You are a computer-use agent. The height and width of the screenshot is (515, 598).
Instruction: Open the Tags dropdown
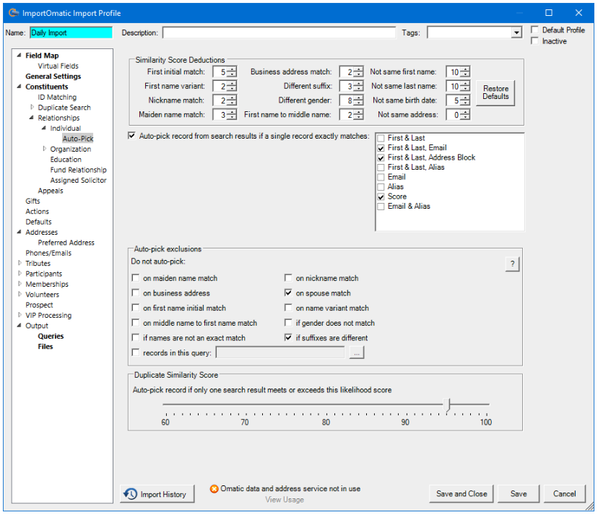click(x=516, y=33)
